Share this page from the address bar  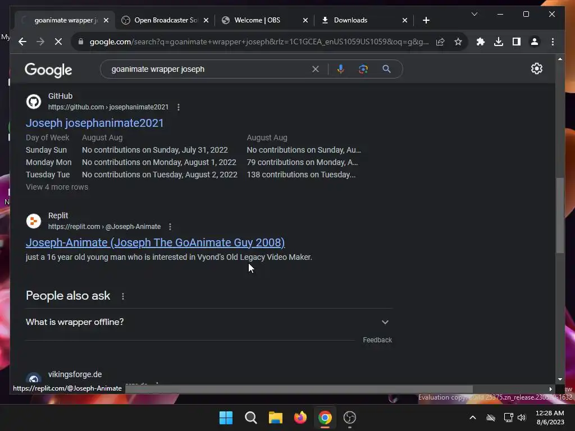[x=440, y=42]
